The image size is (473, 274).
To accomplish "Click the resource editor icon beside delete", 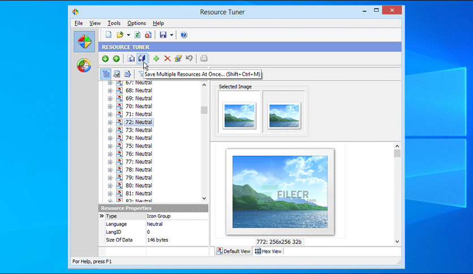I will [x=178, y=58].
